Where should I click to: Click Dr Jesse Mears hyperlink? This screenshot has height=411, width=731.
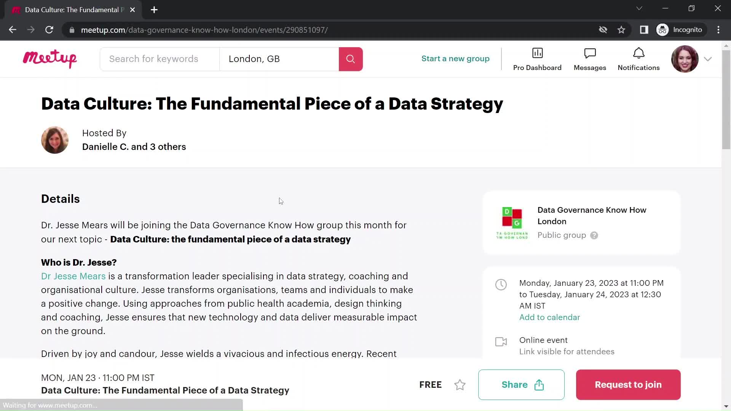point(74,276)
